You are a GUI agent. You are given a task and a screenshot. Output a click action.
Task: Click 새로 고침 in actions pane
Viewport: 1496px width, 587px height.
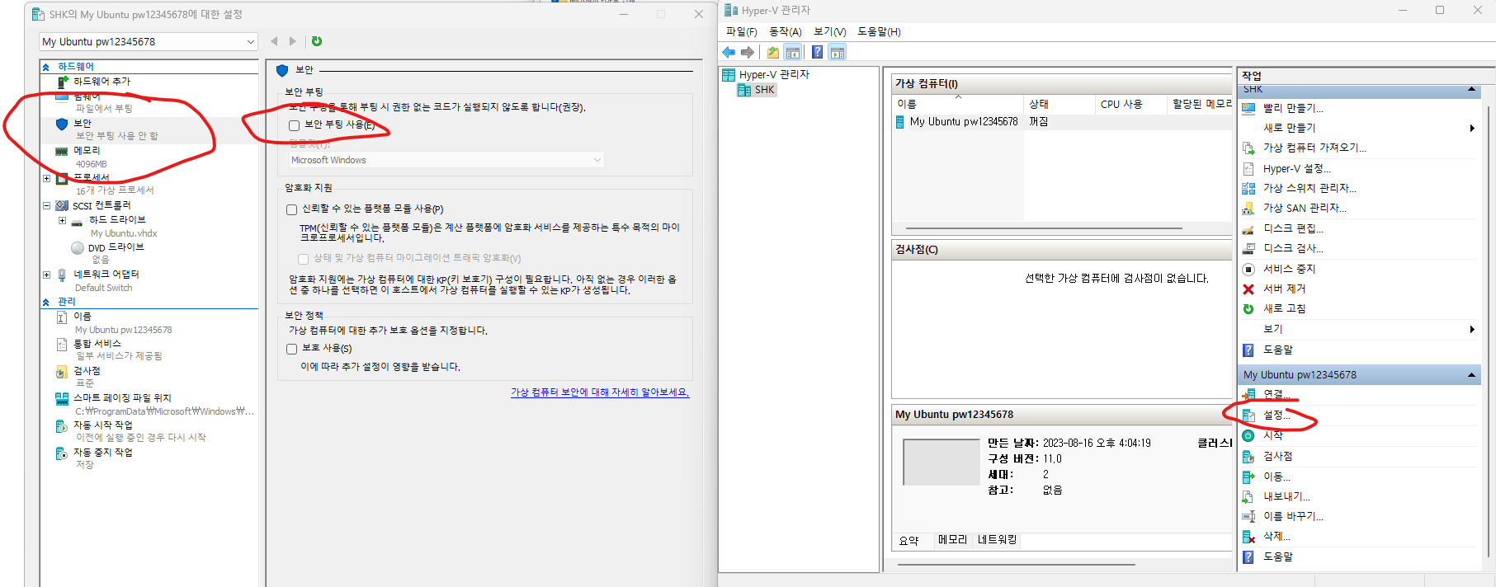click(x=1284, y=308)
